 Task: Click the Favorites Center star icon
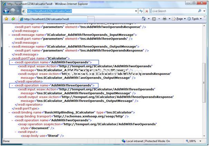point(6,19)
